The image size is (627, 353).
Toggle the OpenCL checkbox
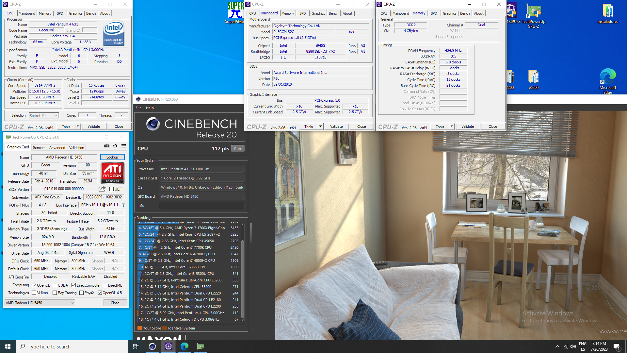[34, 285]
